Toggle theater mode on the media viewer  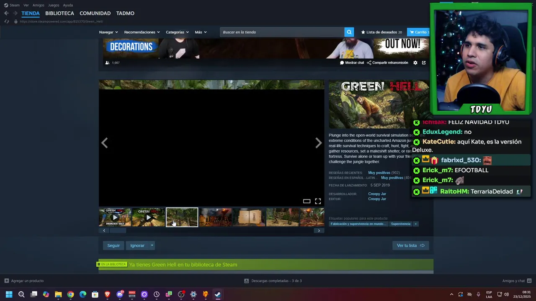coord(307,202)
